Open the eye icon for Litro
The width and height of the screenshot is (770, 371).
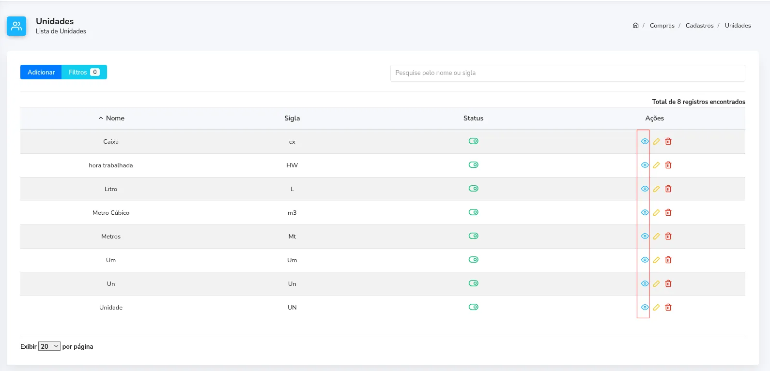[645, 189]
